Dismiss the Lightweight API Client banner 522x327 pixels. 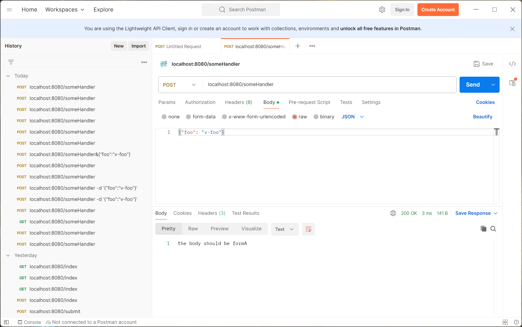click(512, 29)
